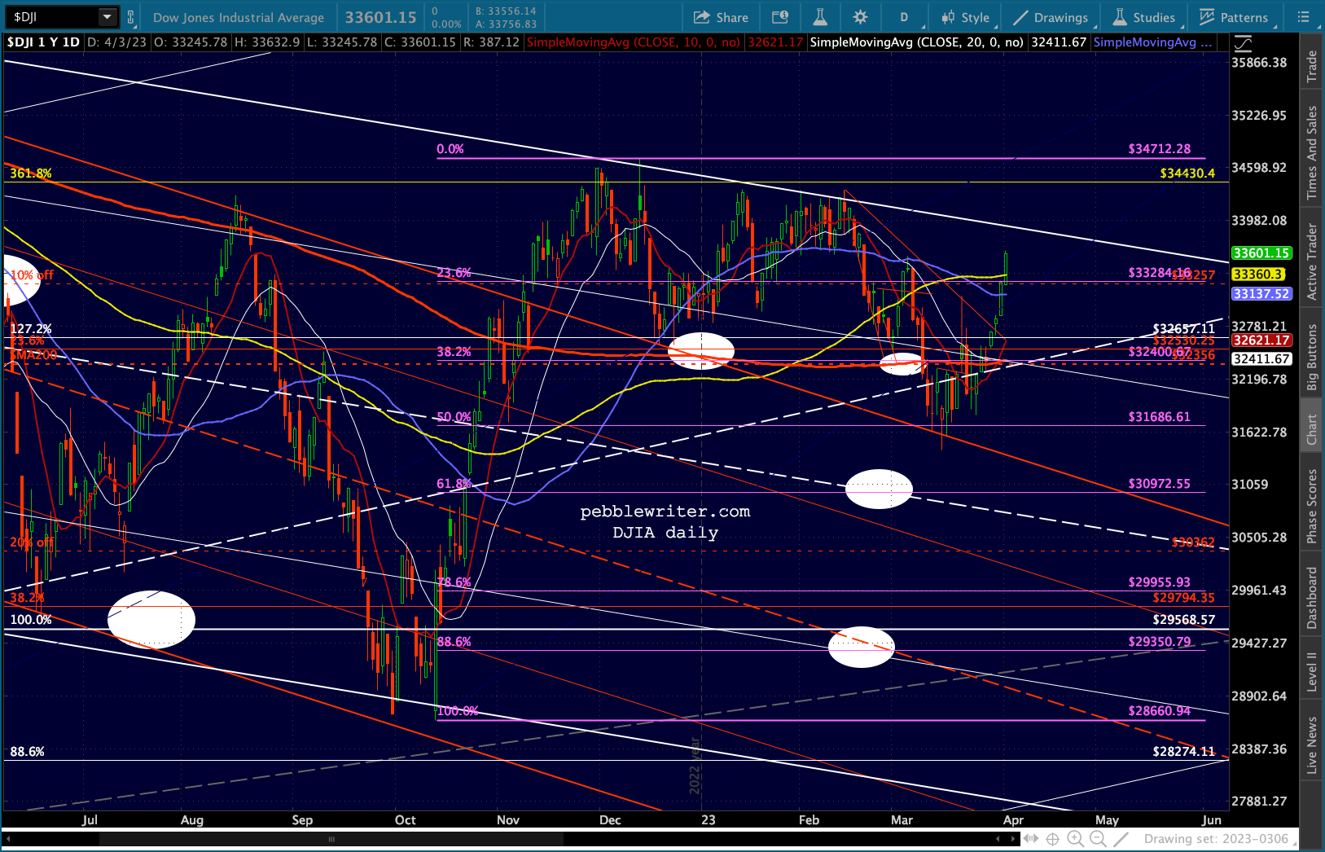Toggle the price axis scale curve icon
Screen dimensions: 1325x852
1243,44
